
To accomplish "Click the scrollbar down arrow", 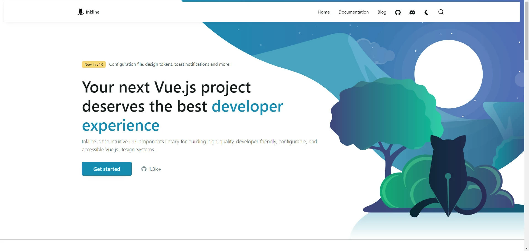I will pos(527,249).
